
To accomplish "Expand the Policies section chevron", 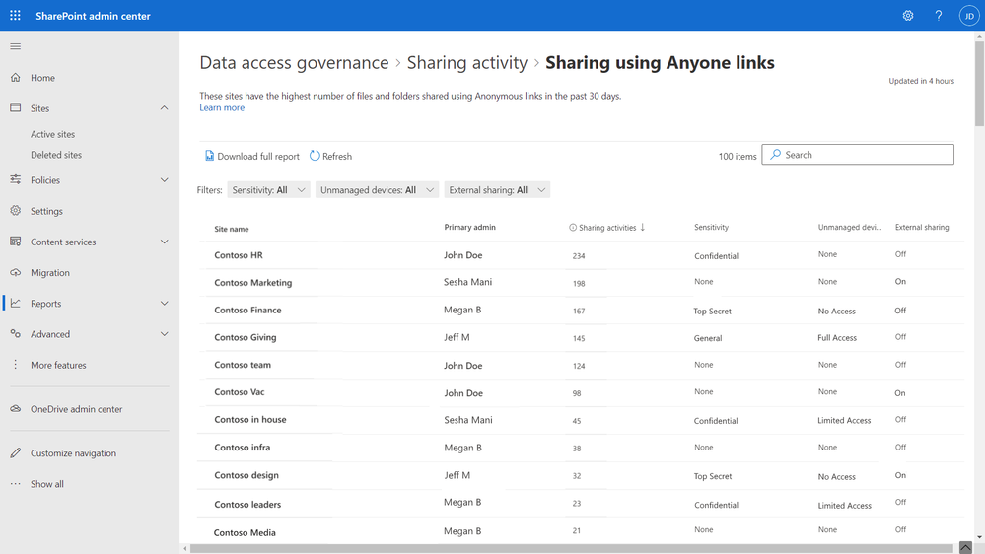I will [164, 180].
